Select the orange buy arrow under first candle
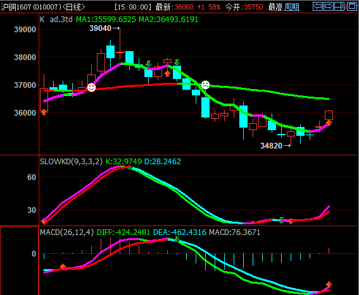359x295 pixels. [x=44, y=112]
